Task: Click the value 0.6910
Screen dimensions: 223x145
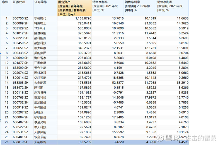Action: [x=183, y=112]
